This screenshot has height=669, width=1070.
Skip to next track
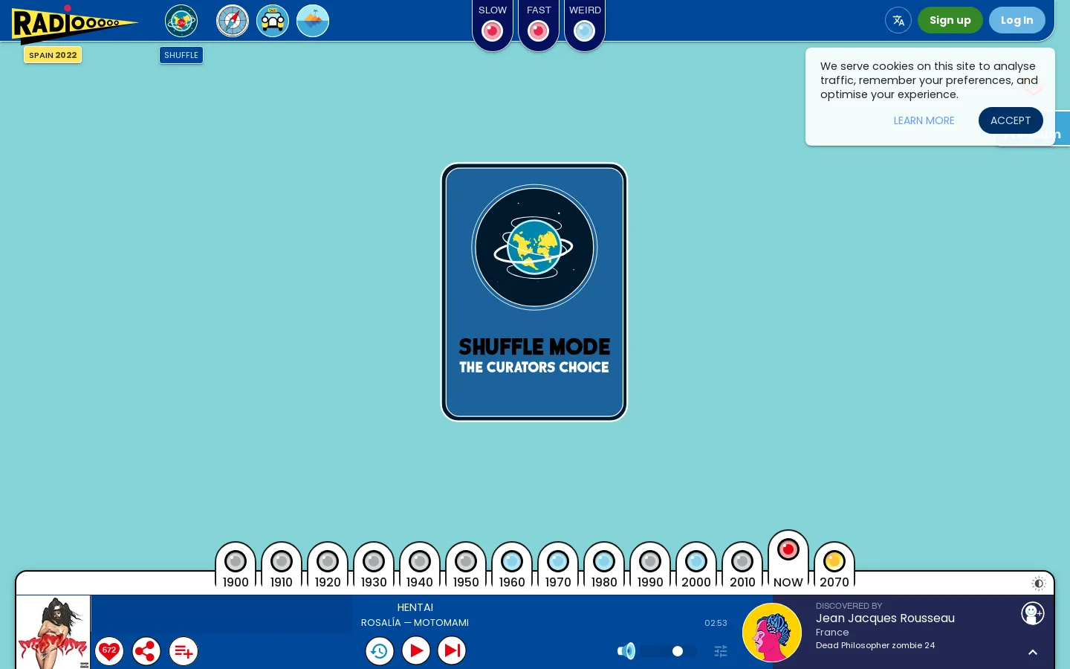[x=452, y=651]
